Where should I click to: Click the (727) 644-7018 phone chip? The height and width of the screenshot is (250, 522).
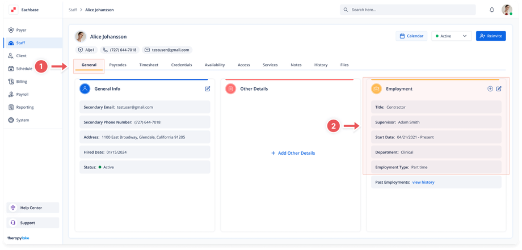click(x=120, y=50)
